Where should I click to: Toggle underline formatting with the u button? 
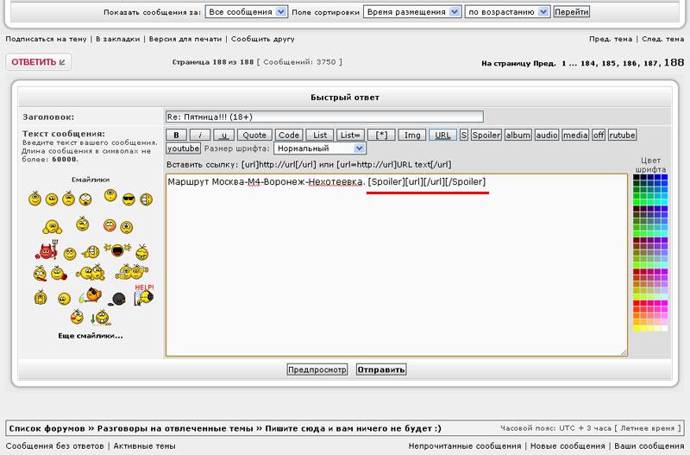(224, 136)
